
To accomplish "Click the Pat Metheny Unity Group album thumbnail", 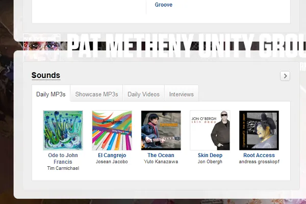I will point(42,47).
